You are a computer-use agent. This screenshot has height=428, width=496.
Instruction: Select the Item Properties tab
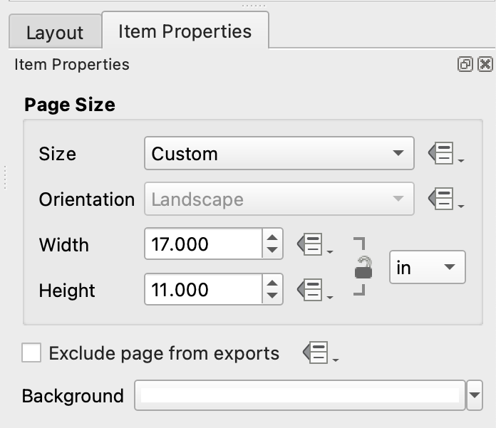185,31
